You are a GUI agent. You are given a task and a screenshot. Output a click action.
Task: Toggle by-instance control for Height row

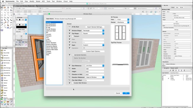coord(69,72)
